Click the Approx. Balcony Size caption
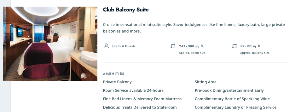This screenshot has width=295, height=112. (255, 53)
